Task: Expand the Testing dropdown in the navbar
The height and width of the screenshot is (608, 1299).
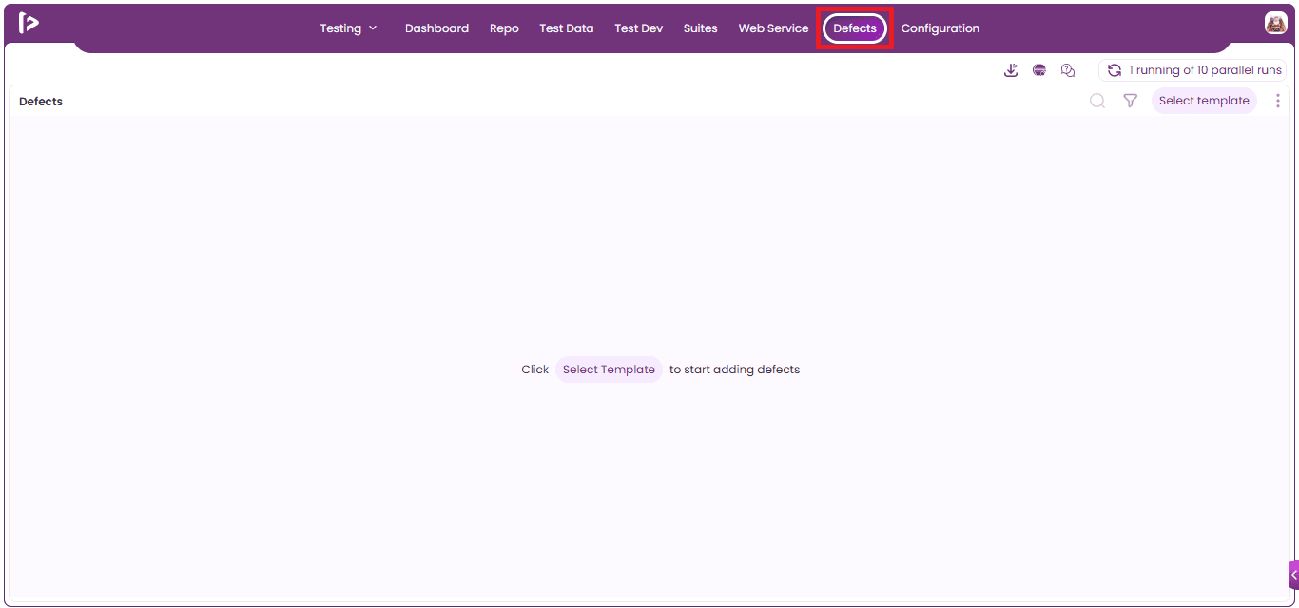Action: click(x=348, y=28)
